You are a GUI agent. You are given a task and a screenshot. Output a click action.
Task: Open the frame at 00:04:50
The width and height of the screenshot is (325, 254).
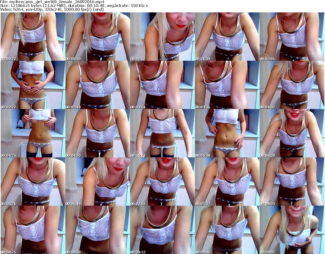[98, 133]
